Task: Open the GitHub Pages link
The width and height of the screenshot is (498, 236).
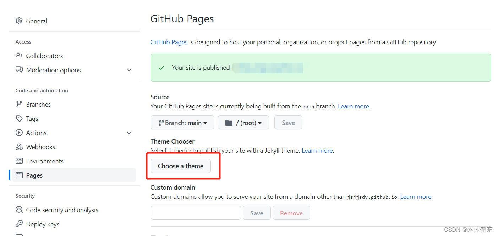Action: pos(169,42)
